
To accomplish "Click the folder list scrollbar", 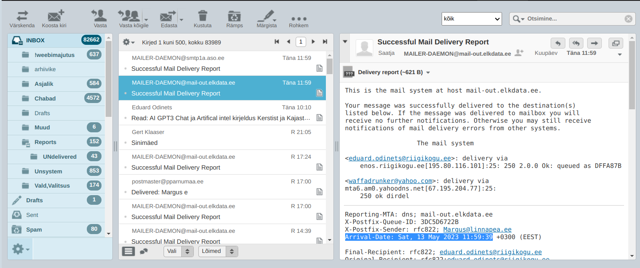I will 109,80.
